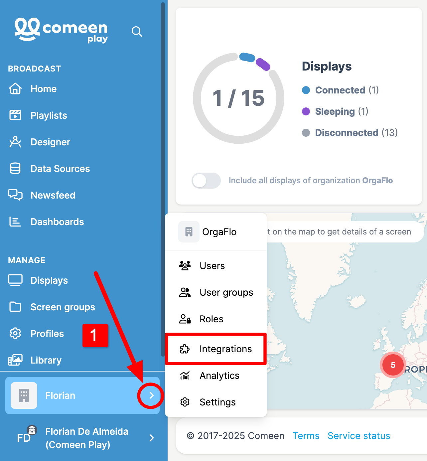Open Analytics from the popup menu
This screenshot has height=461, width=427.
pyautogui.click(x=216, y=376)
